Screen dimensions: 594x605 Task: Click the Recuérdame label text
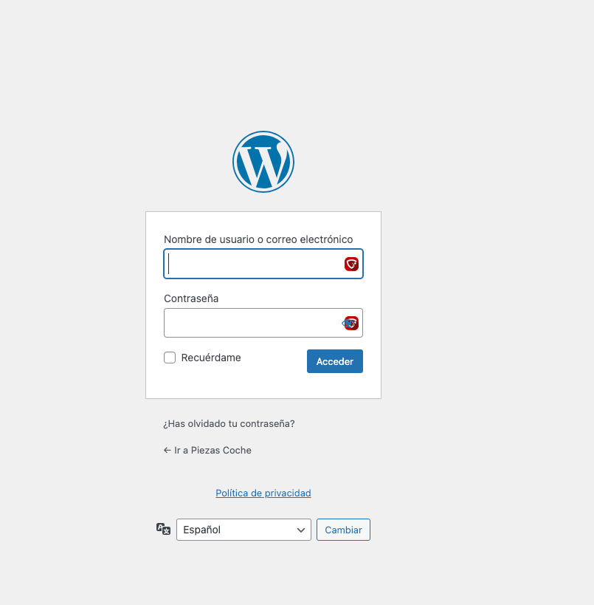[211, 358]
